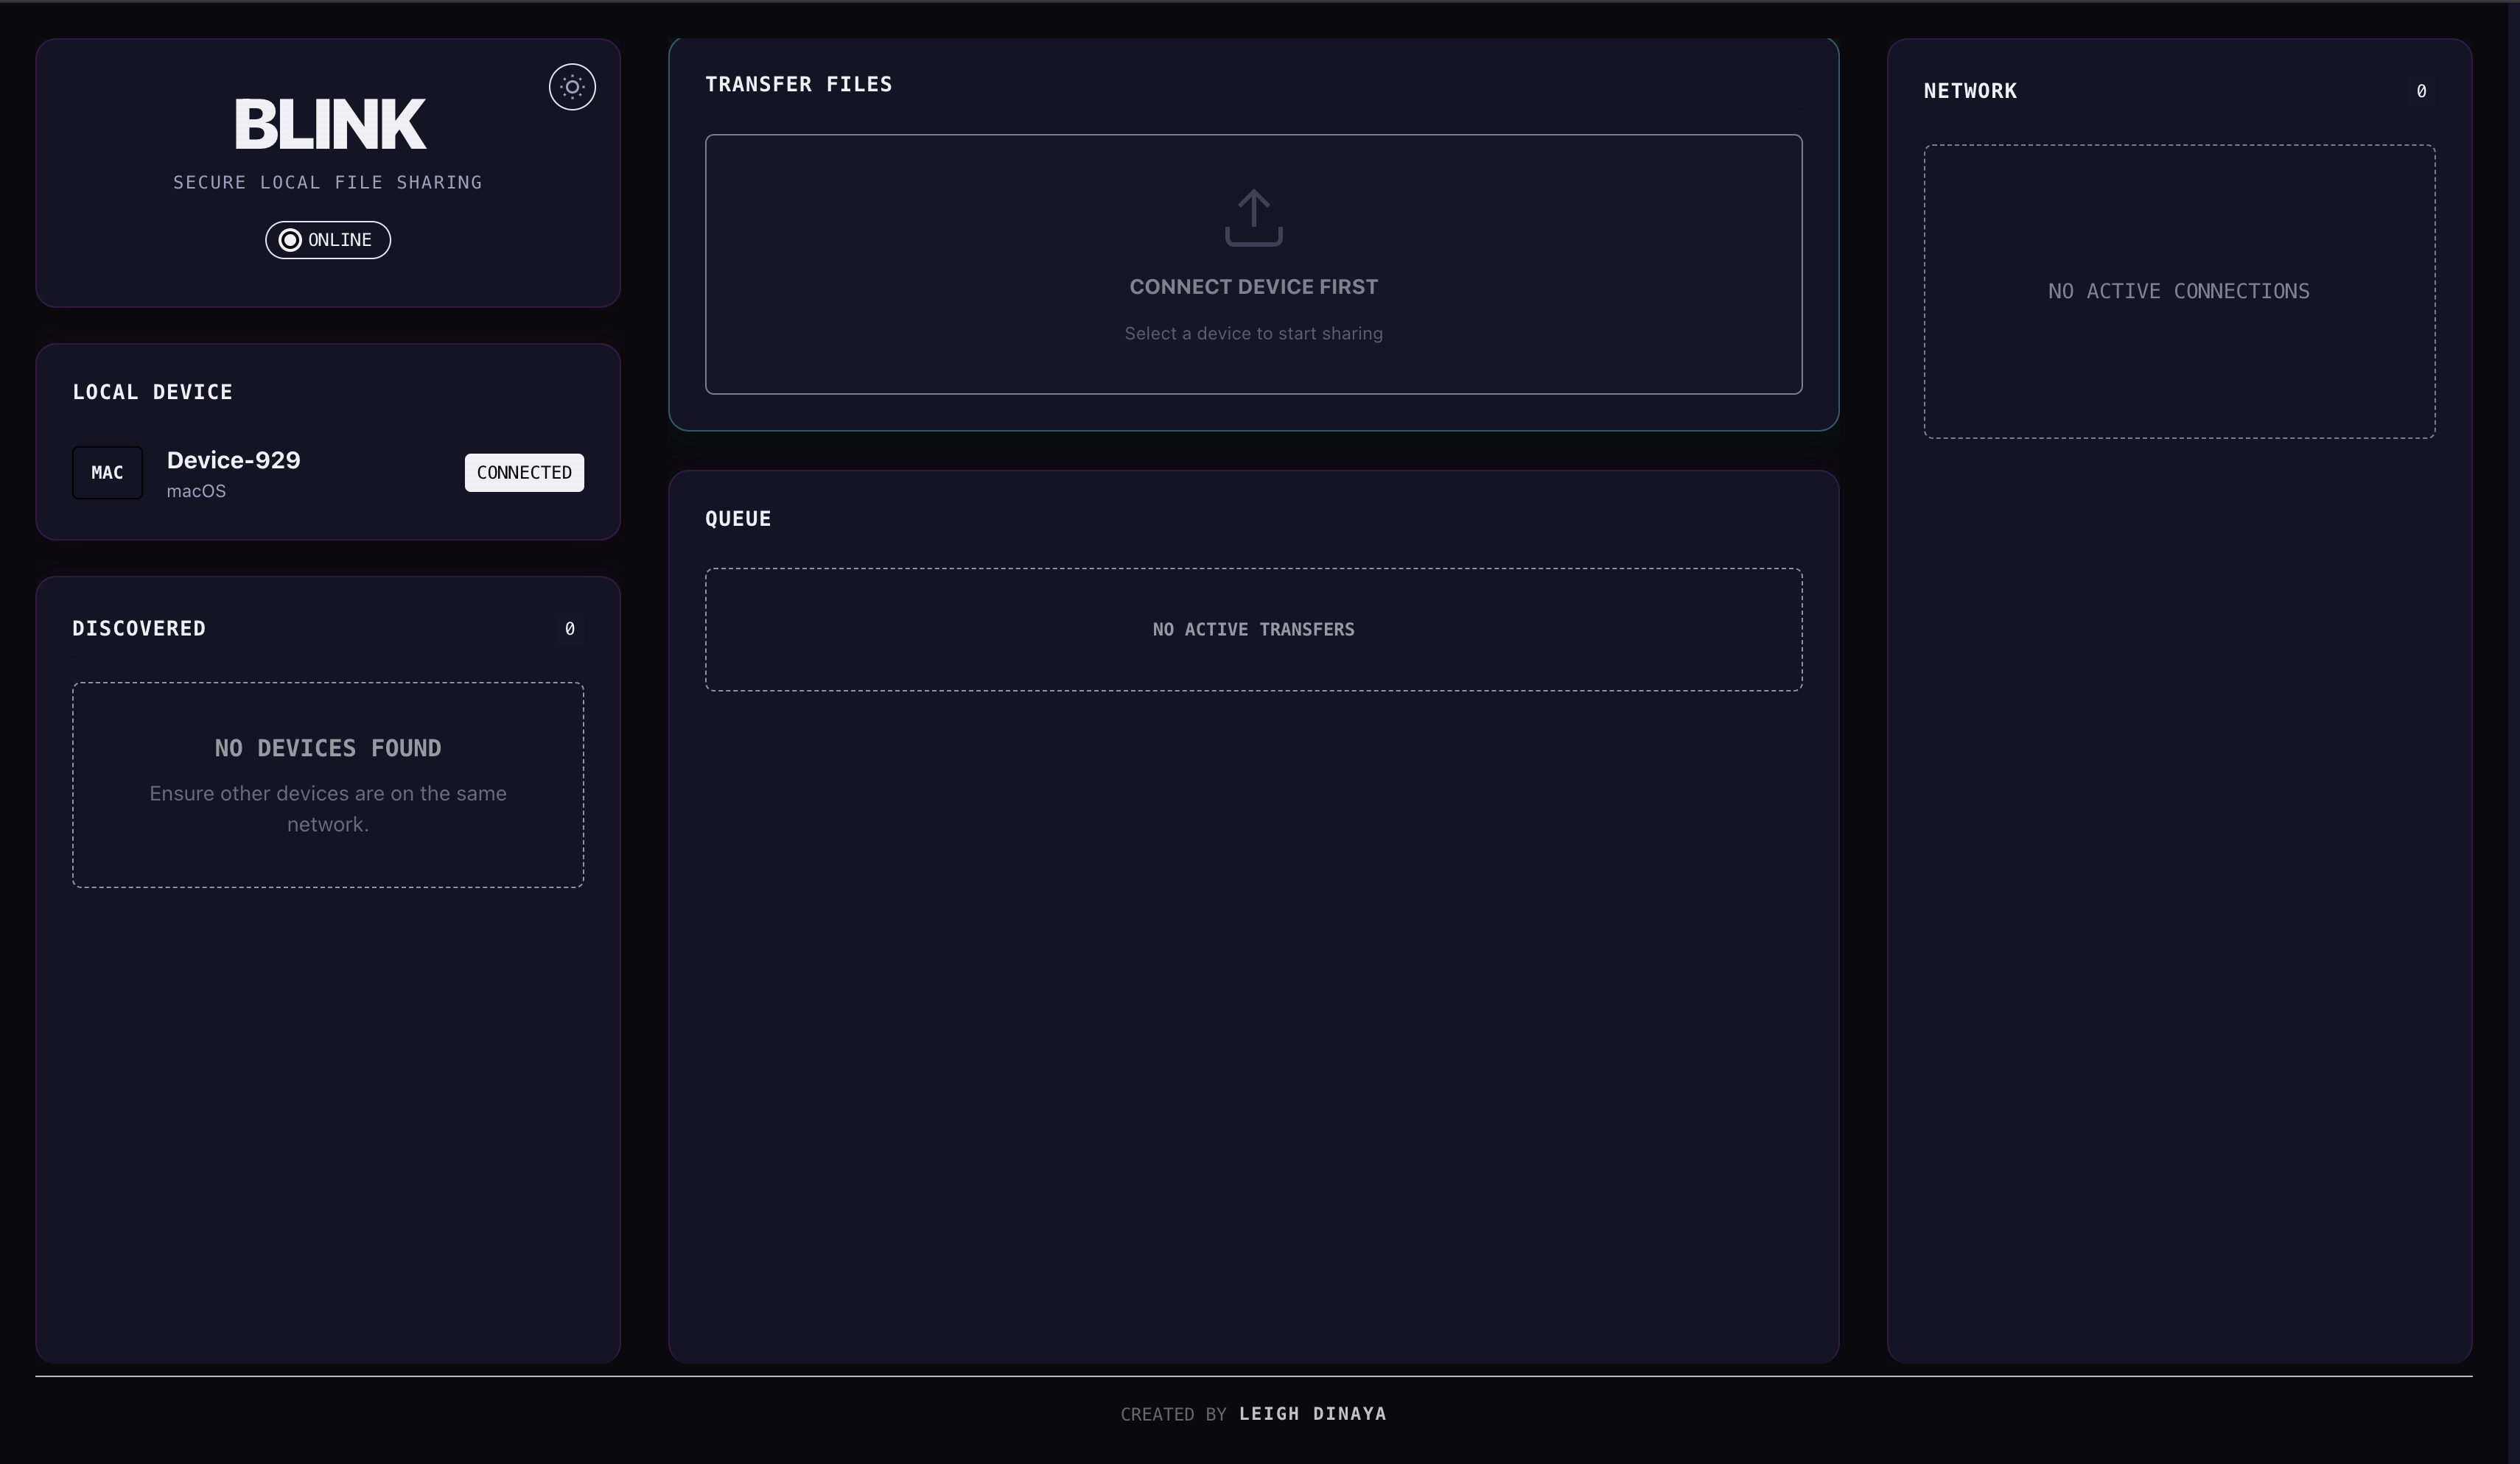The width and height of the screenshot is (2520, 1464).
Task: Click the CONNECTED status badge
Action: tap(524, 473)
